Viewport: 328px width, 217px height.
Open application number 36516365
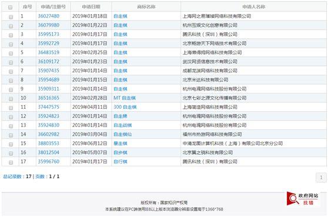pyautogui.click(x=49, y=98)
